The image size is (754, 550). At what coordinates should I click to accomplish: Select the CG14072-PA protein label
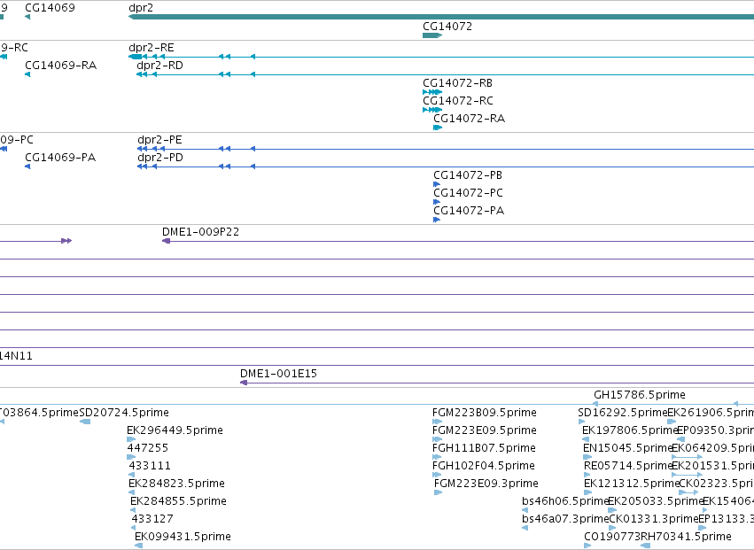[469, 211]
